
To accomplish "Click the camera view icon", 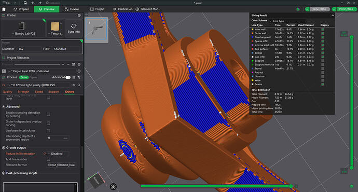I will click(x=113, y=187).
